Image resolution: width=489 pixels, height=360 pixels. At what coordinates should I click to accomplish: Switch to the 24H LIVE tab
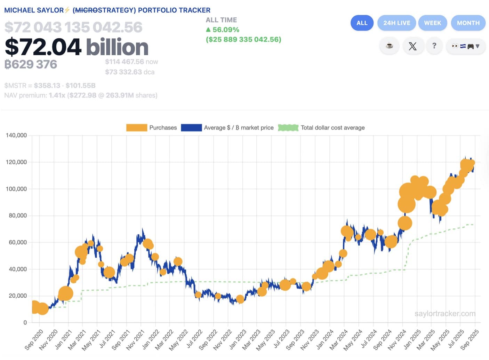point(396,23)
